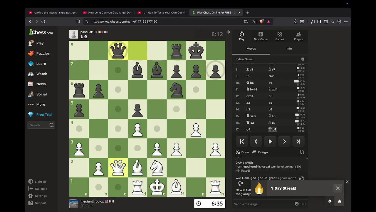This screenshot has height=212, width=376.
Task: Open the browser extensions puzzle icon
Action: tap(296, 21)
